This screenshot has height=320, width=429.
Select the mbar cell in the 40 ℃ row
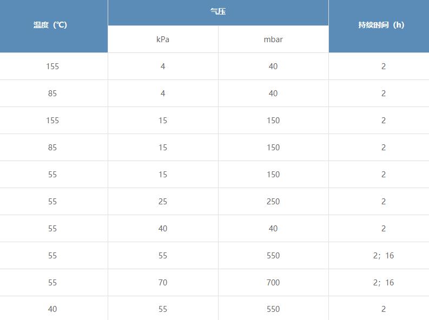[273, 309]
